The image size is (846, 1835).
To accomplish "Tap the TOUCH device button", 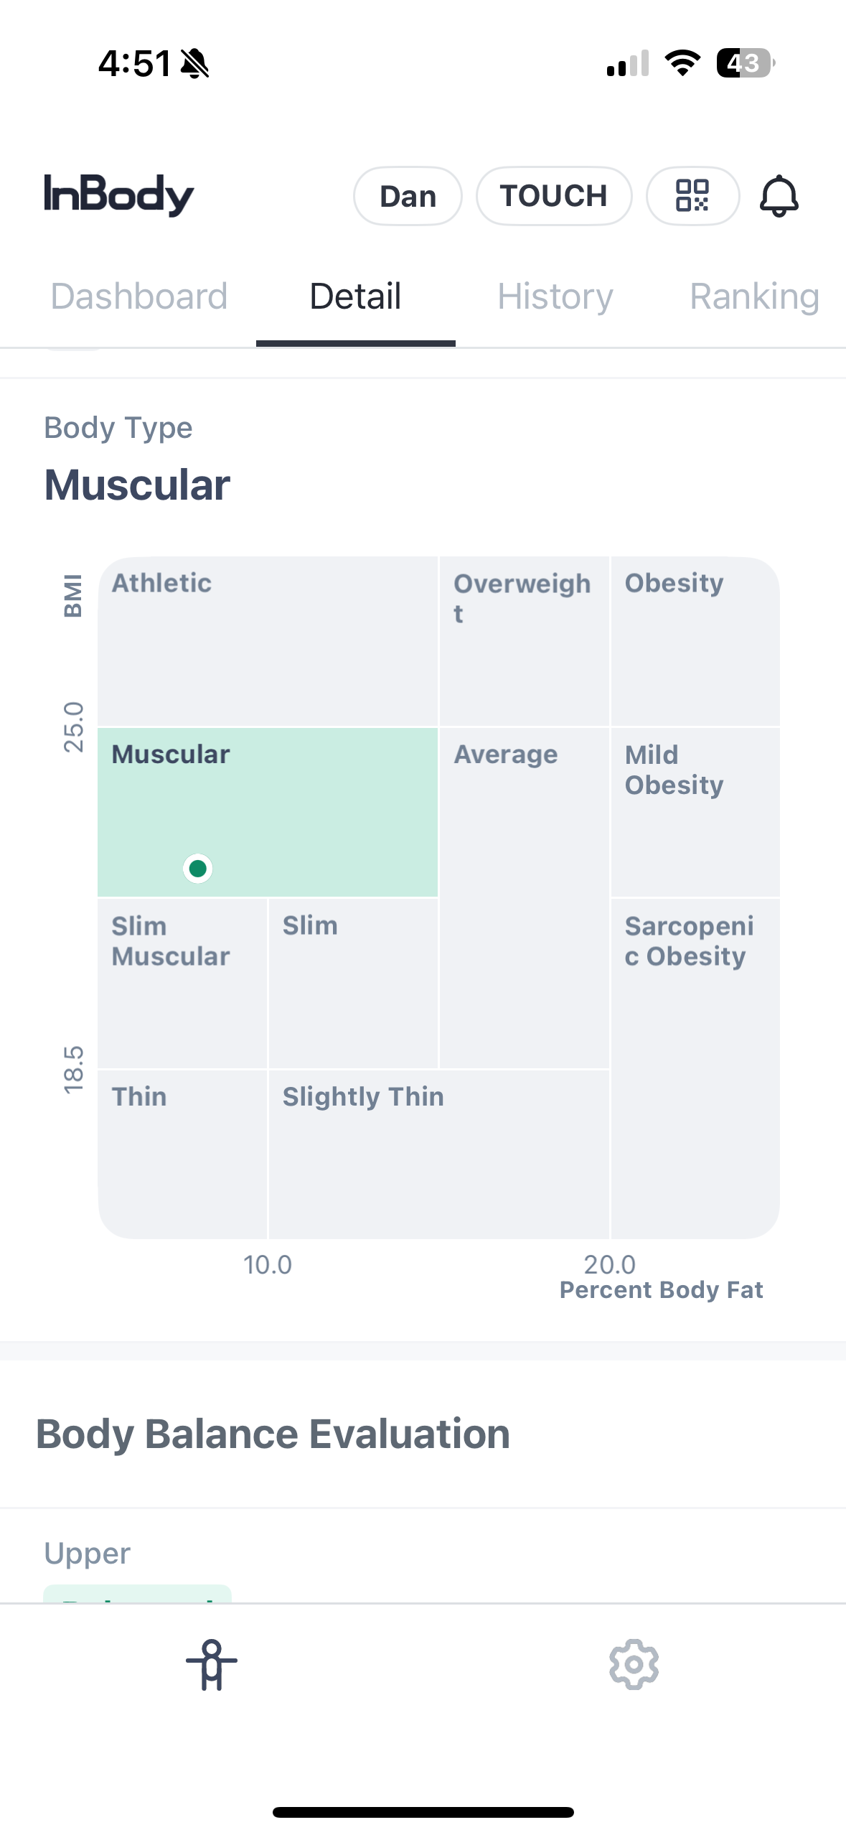I will click(554, 196).
